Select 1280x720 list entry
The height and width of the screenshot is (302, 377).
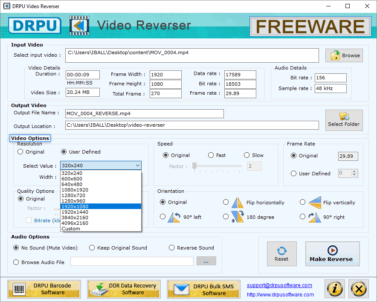tap(101, 195)
